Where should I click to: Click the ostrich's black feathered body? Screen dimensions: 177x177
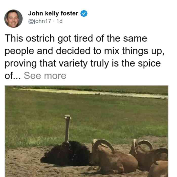point(66,154)
